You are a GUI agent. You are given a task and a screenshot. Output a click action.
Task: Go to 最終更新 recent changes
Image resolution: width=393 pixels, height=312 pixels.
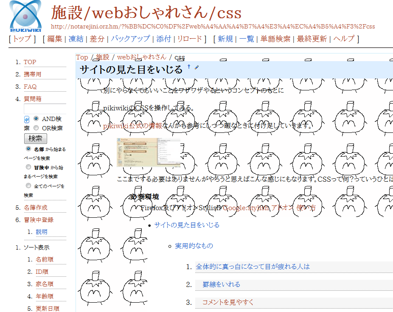(x=312, y=39)
